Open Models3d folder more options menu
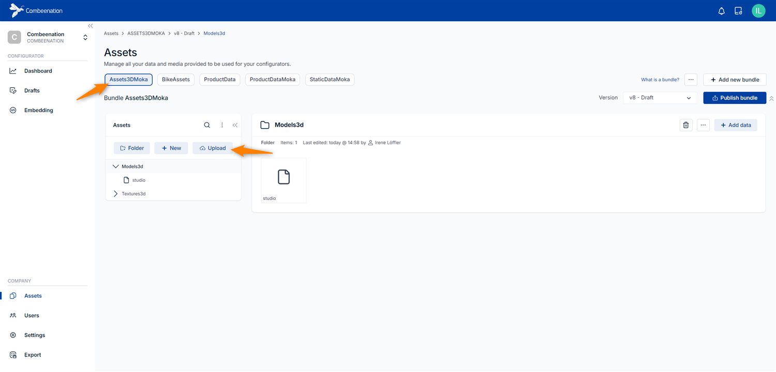The image size is (776, 372). [703, 125]
